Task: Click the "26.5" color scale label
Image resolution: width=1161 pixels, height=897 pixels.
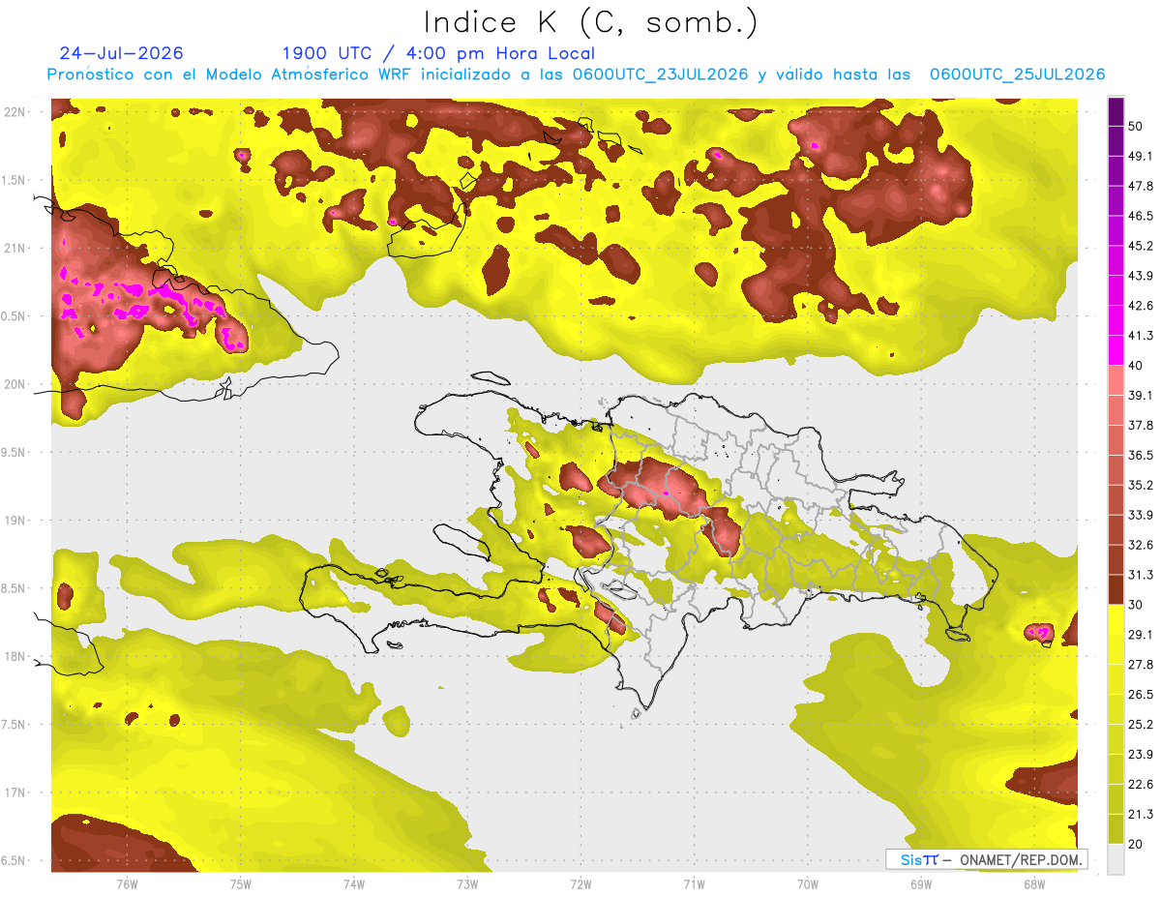Action: (x=1140, y=695)
